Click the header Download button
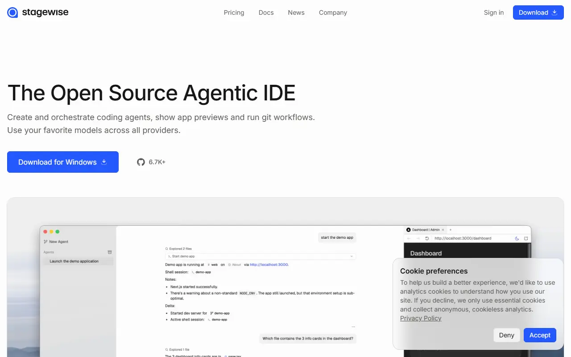The height and width of the screenshot is (357, 571). point(538,12)
